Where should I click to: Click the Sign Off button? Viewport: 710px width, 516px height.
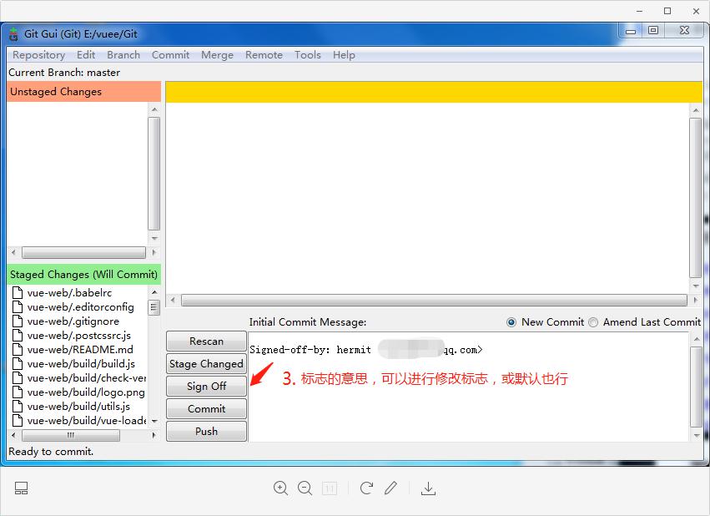pos(206,387)
